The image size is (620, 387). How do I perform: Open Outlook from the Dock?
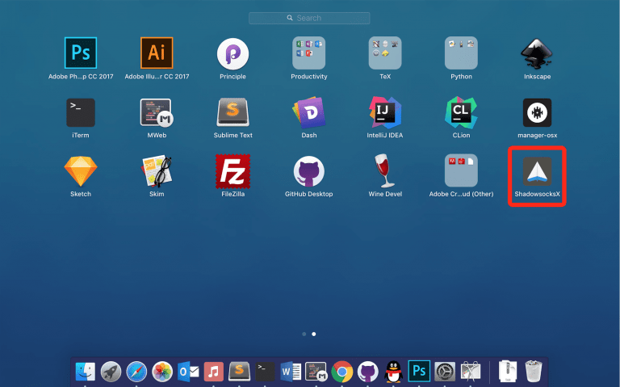click(188, 372)
